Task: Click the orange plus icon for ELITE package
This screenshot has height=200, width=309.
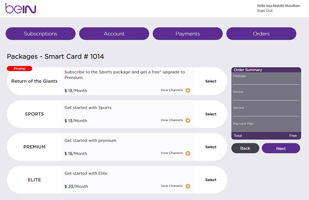Action: click(188, 186)
